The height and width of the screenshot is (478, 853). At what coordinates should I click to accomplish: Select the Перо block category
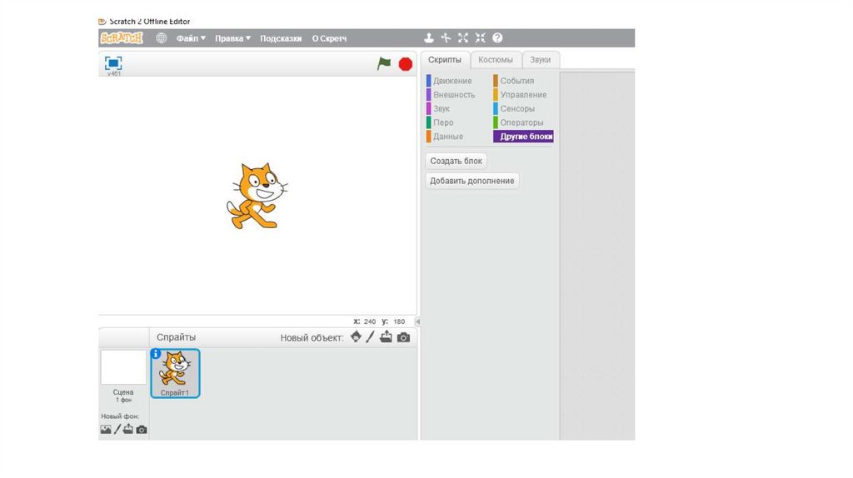(440, 122)
